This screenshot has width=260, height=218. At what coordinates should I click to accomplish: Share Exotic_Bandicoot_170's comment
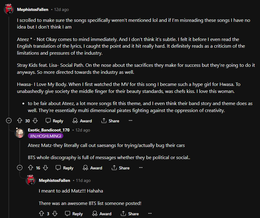point(121,168)
